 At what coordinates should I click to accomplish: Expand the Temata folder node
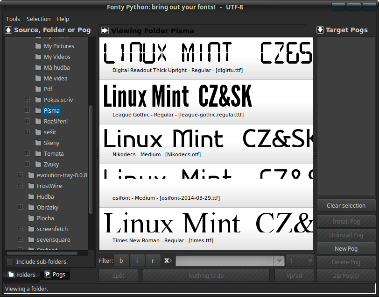(28, 153)
